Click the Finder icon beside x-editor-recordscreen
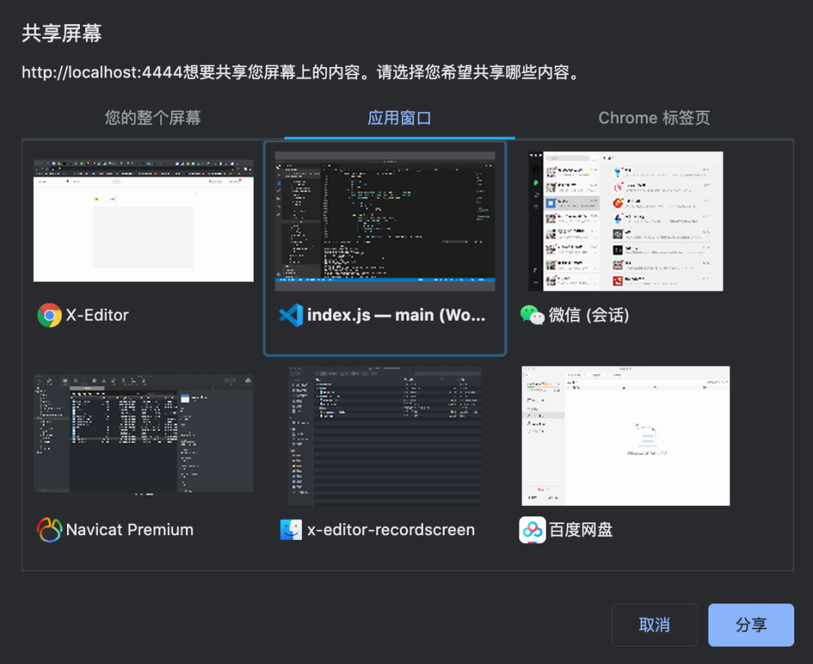The width and height of the screenshot is (813, 664). tap(291, 530)
